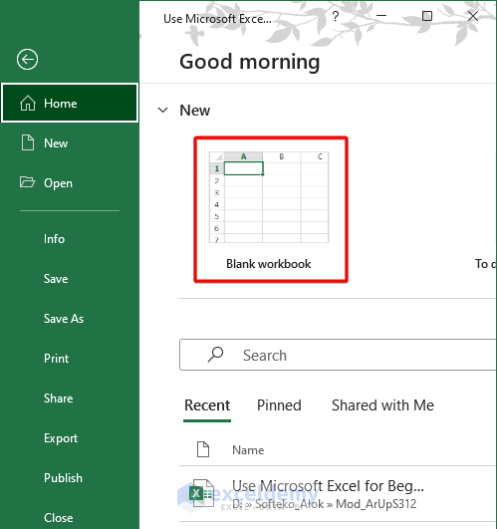
Task: Open recent file Use Microsoft Excel for Beg...
Action: [x=328, y=486]
